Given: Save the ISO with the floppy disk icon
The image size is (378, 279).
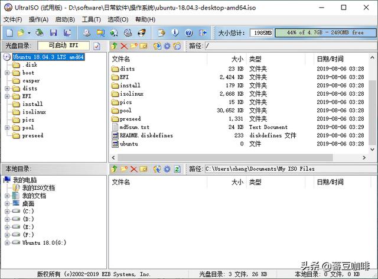Looking at the screenshot, I should [53, 33].
